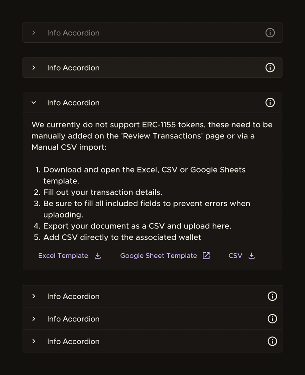
Task: Click the info icon on the dimmed first accordion
Action: click(270, 33)
